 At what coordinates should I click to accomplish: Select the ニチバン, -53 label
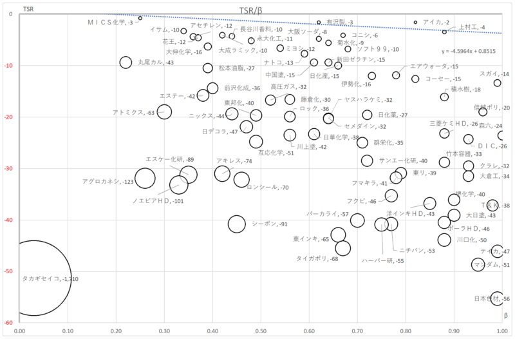pos(417,251)
